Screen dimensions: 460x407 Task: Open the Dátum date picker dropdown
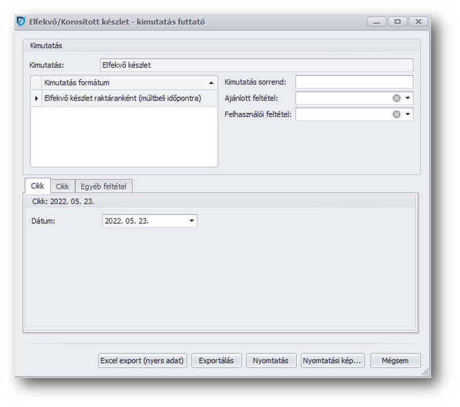click(x=191, y=221)
